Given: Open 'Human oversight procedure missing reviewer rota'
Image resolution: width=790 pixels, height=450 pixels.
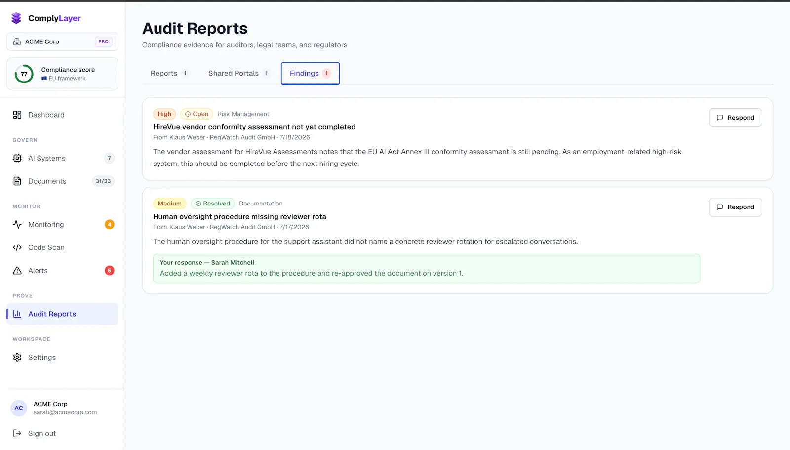Looking at the screenshot, I should [x=239, y=217].
